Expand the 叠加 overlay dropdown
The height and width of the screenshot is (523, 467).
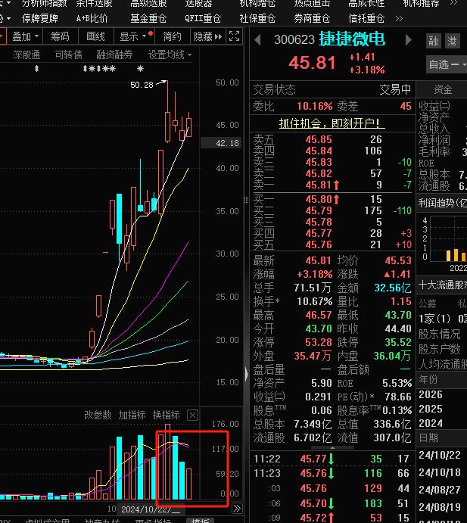pos(22,36)
